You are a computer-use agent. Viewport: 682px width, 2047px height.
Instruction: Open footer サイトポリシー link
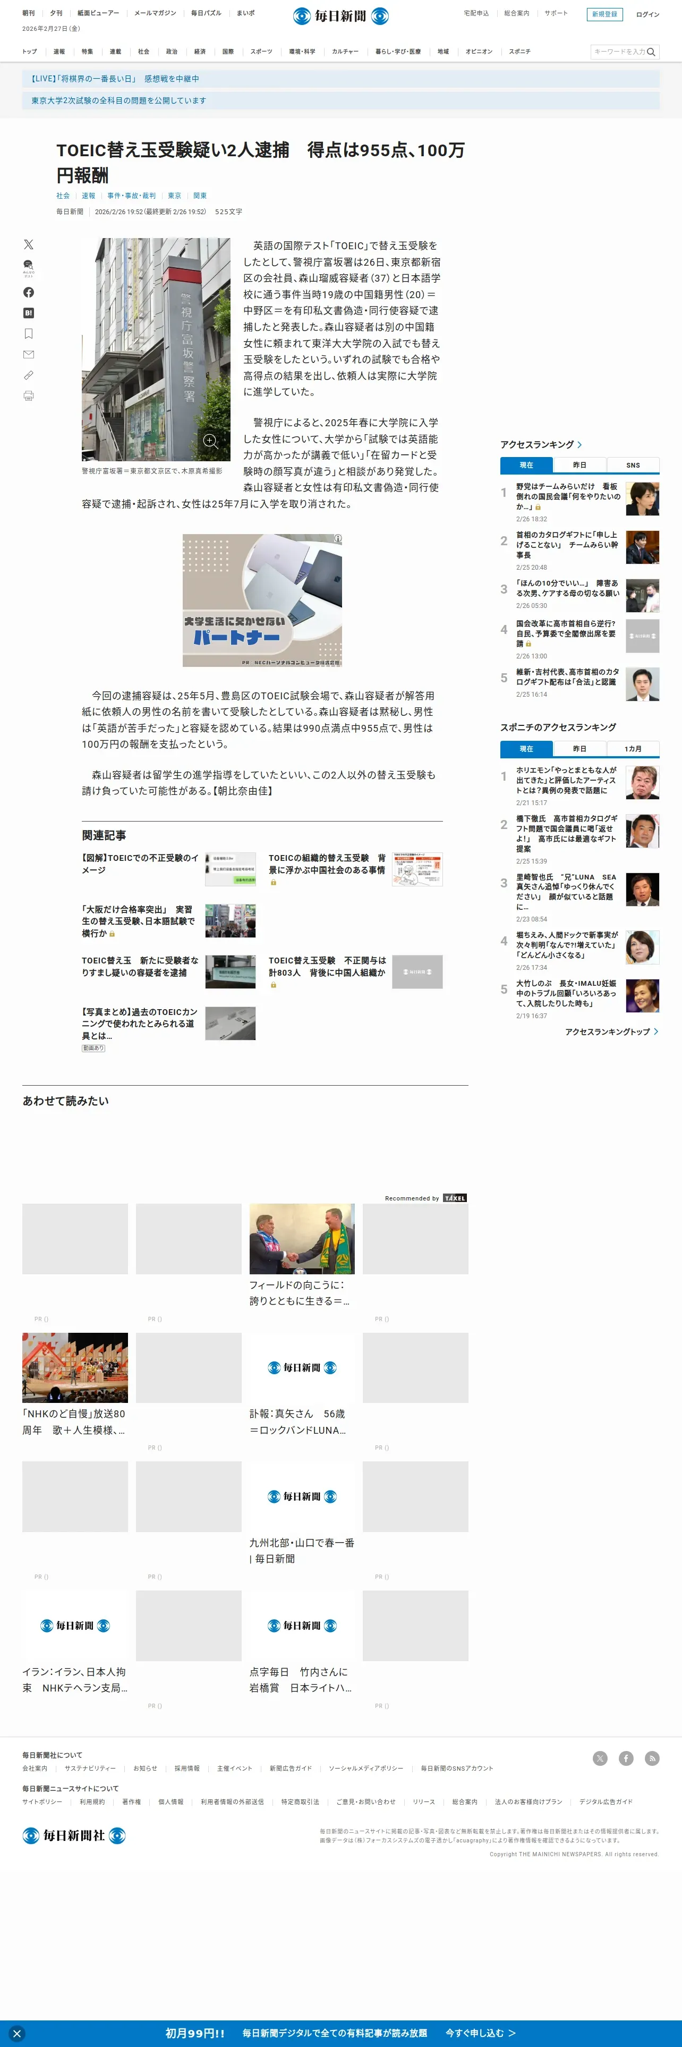[x=42, y=1801]
